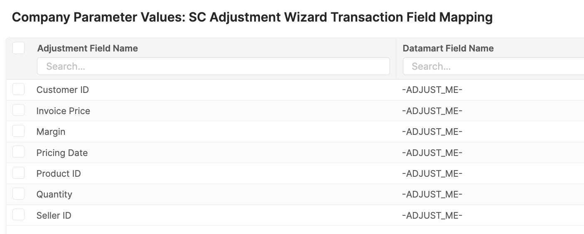The width and height of the screenshot is (584, 234).
Task: Tick the Margin row checkbox
Action: (x=19, y=131)
